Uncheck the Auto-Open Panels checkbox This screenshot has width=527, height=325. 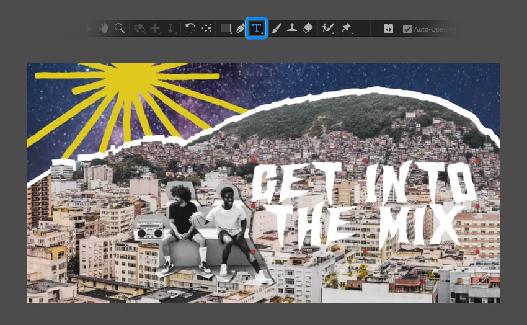[407, 29]
